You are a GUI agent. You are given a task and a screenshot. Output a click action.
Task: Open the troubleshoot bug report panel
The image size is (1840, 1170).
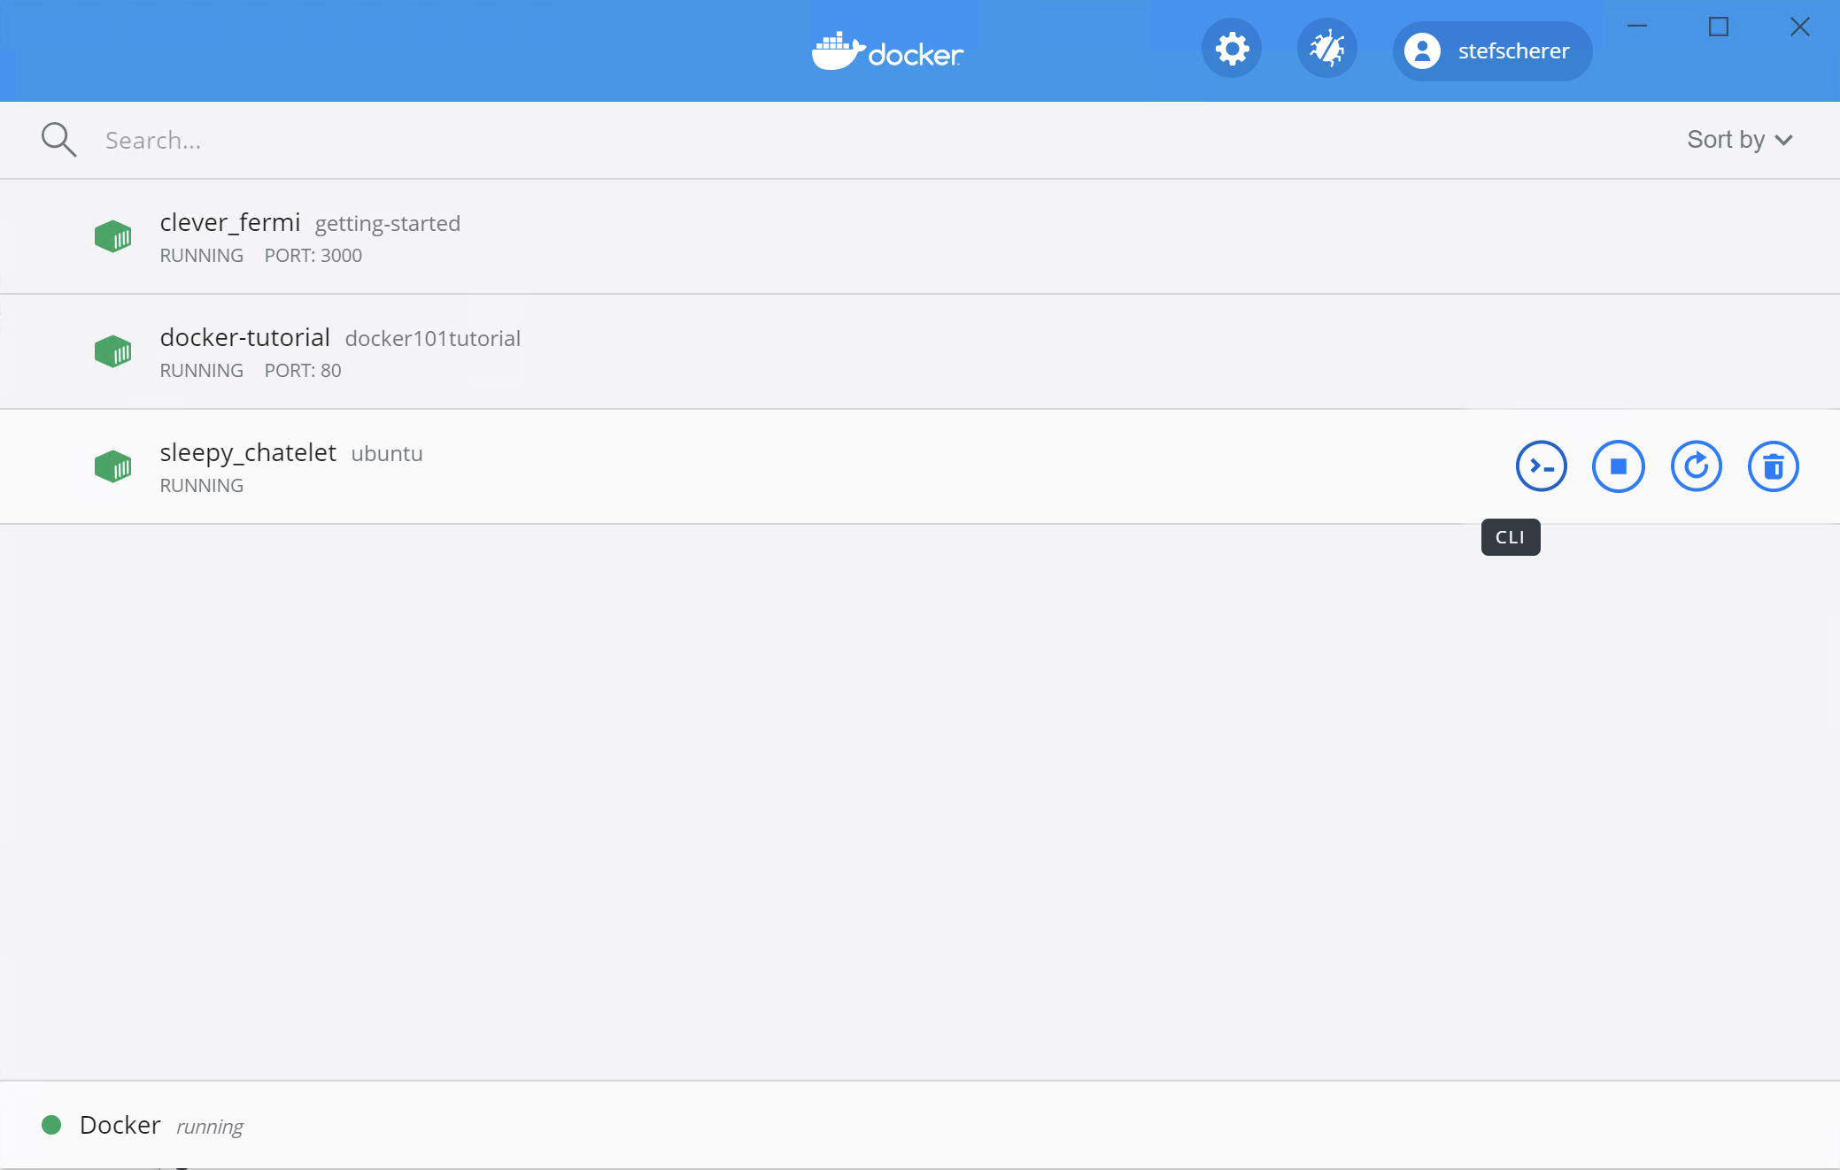point(1326,49)
